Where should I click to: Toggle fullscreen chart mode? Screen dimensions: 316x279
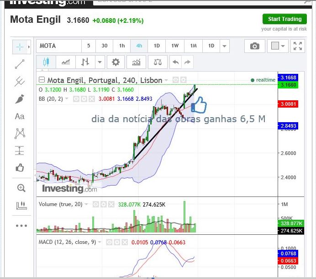298,46
